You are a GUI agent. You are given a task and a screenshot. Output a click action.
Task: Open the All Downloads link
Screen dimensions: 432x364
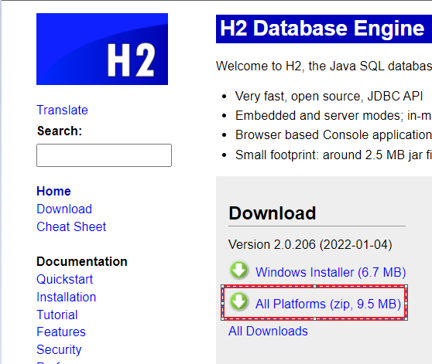(x=268, y=331)
